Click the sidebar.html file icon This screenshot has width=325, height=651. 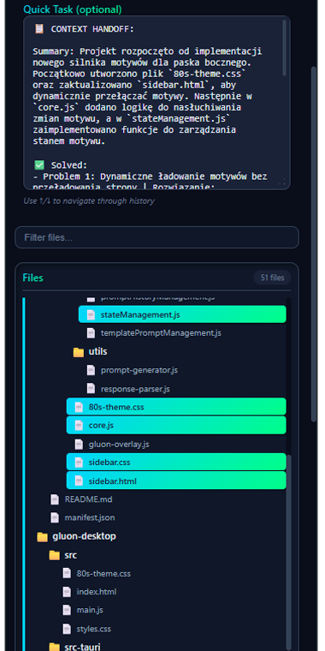pos(79,481)
